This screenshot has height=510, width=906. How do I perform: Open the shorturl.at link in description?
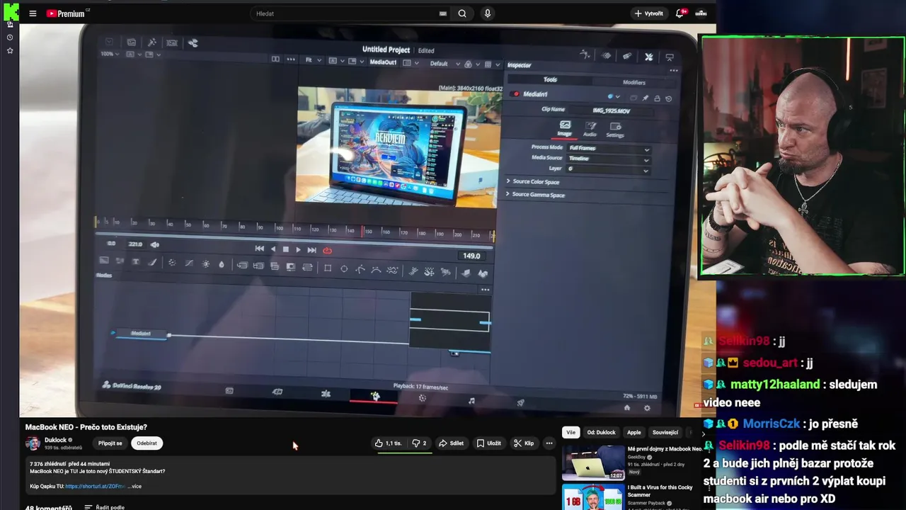pos(96,487)
